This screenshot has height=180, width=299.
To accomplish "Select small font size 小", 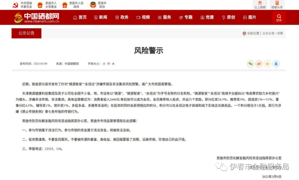I will (x=104, y=64).
